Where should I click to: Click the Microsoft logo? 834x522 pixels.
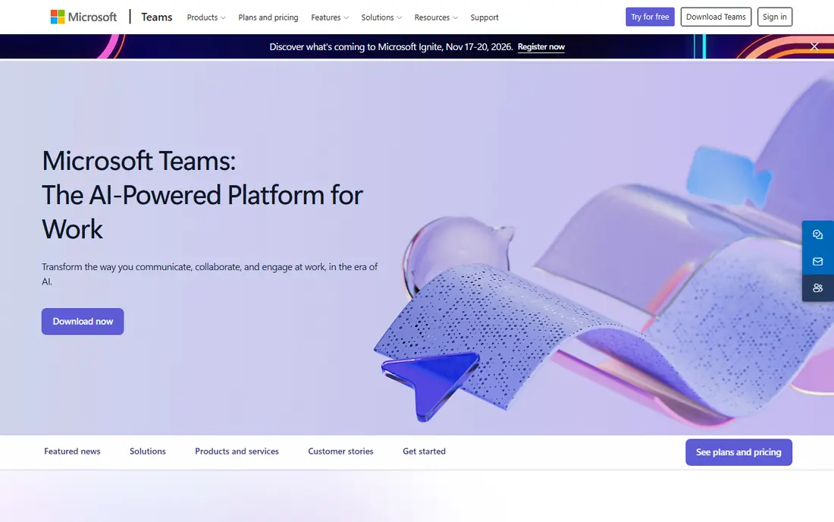pos(83,17)
